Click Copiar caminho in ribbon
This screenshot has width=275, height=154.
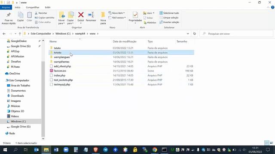click(45, 18)
